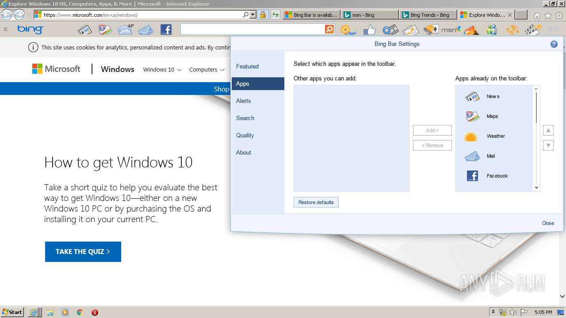Viewport: 566px width, 318px height.
Task: Click the cookie notice info icon
Action: [33, 47]
